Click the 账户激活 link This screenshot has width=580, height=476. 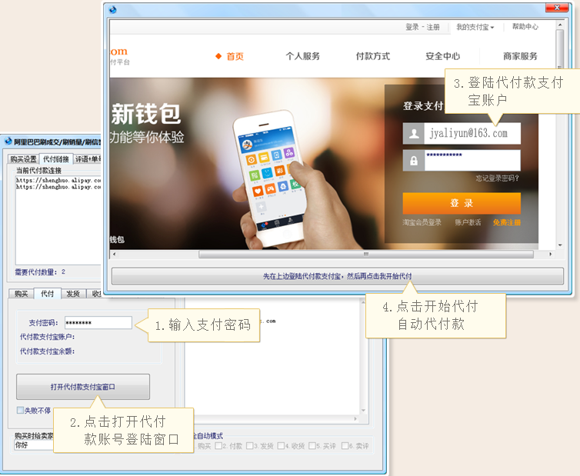point(468,222)
